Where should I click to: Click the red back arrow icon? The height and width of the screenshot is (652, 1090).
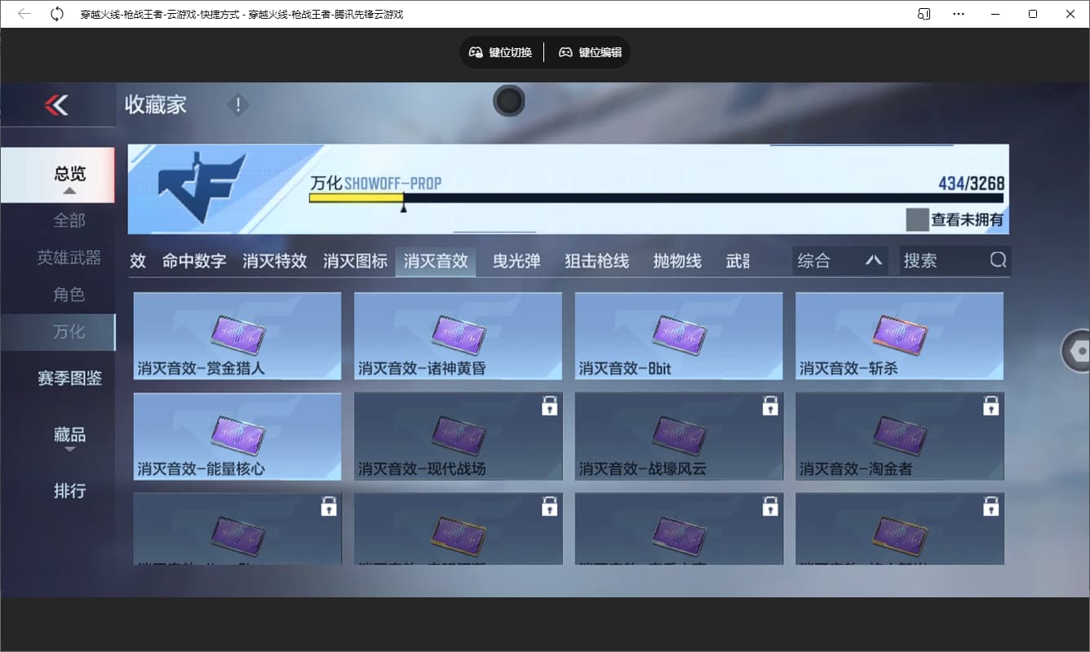coord(56,104)
